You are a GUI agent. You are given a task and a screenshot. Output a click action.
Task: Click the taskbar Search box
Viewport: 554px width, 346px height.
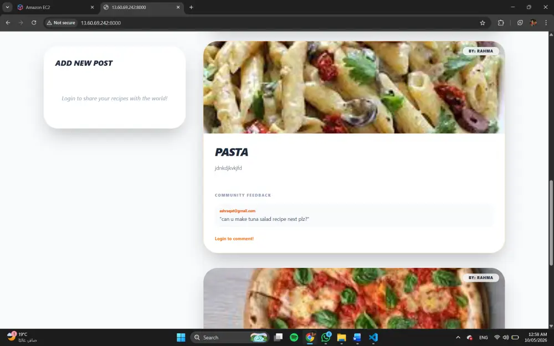click(230, 338)
